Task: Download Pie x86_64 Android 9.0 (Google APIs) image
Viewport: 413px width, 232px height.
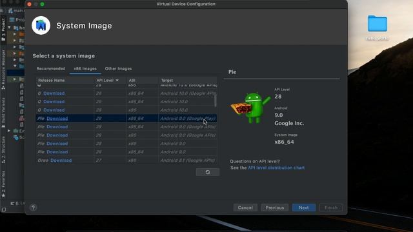Action: [x=57, y=127]
